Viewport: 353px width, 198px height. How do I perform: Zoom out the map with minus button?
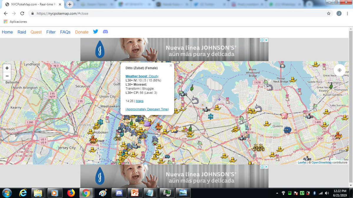pos(7,76)
